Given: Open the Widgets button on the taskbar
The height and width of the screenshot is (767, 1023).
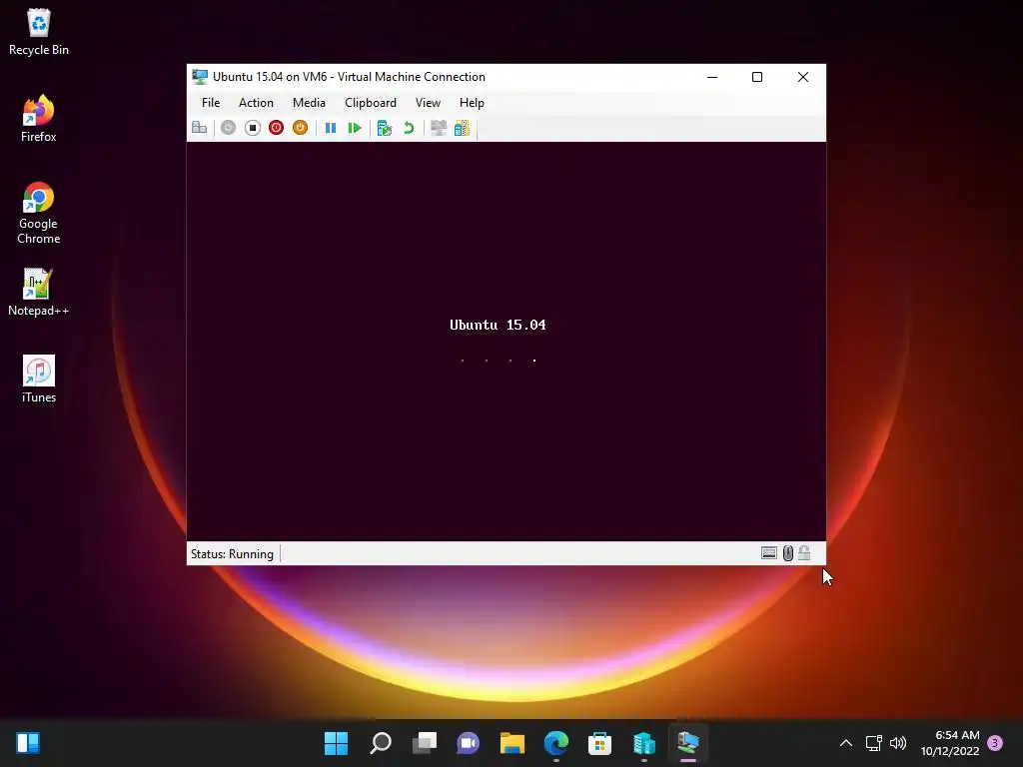Looking at the screenshot, I should pyautogui.click(x=28, y=743).
